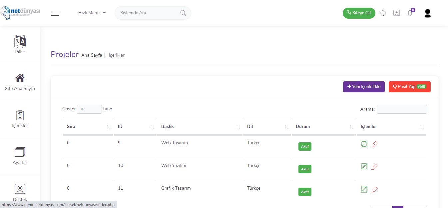Expand the Hızlı Menü dropdown
This screenshot has width=448, height=208.
click(92, 13)
